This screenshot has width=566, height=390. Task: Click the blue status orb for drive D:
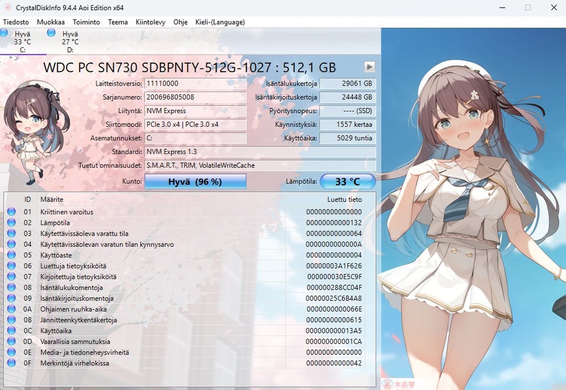(x=51, y=32)
